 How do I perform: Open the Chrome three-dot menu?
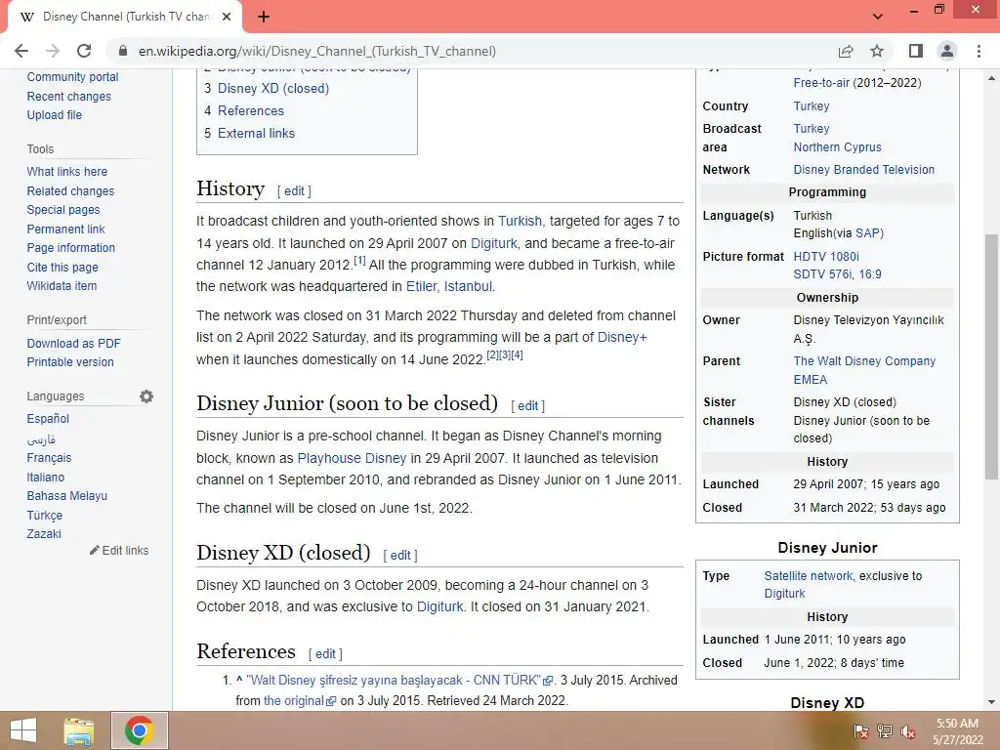click(x=979, y=51)
